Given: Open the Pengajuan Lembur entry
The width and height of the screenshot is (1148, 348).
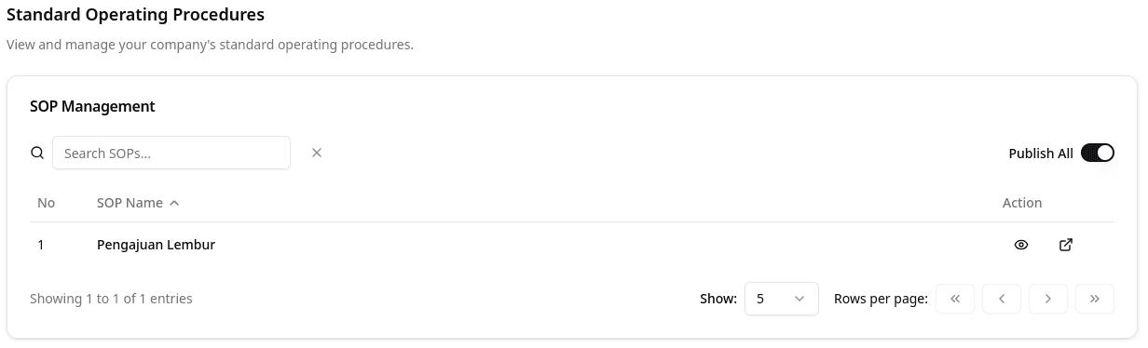Looking at the screenshot, I should [x=156, y=246].
